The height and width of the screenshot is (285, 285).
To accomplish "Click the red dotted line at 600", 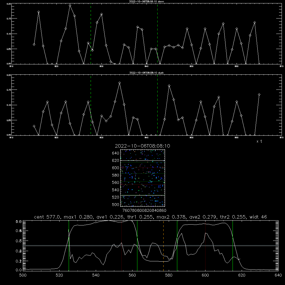I will (x=205, y=245).
